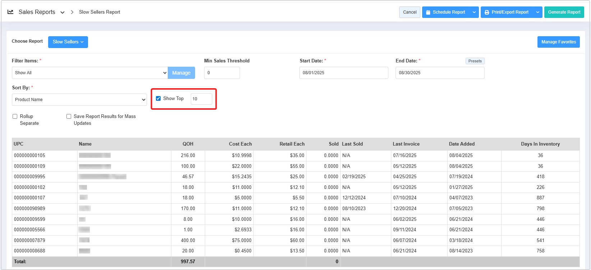Open Manage Favorites
Screen dimensions: 591x270
pos(558,42)
